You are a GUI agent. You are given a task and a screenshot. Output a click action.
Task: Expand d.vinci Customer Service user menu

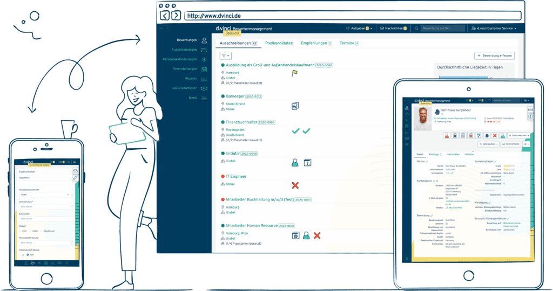pyautogui.click(x=494, y=28)
